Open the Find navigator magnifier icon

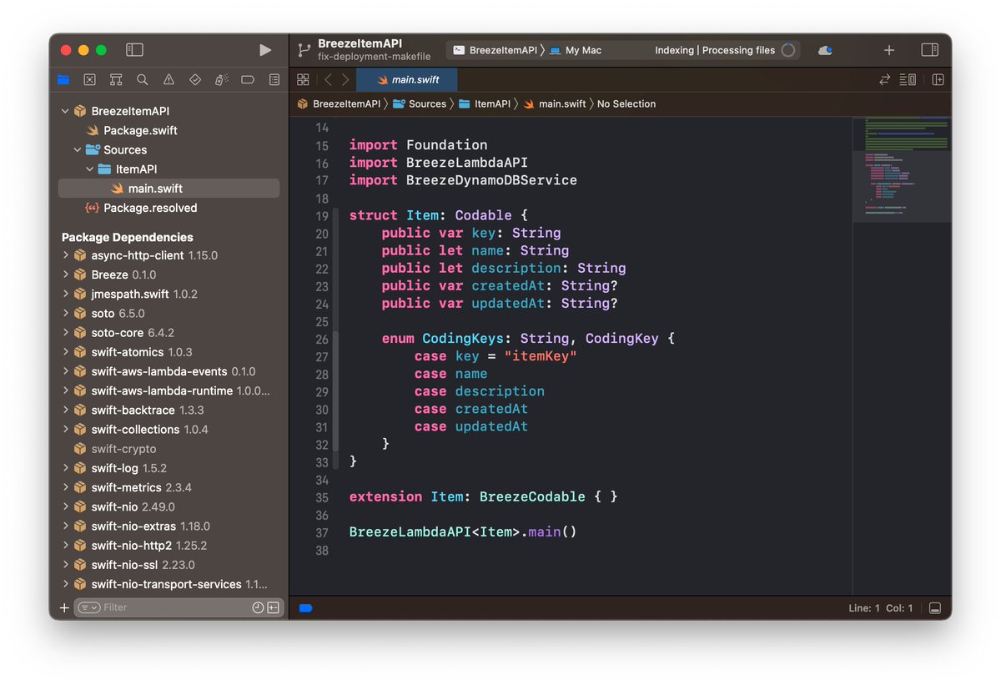tap(143, 80)
